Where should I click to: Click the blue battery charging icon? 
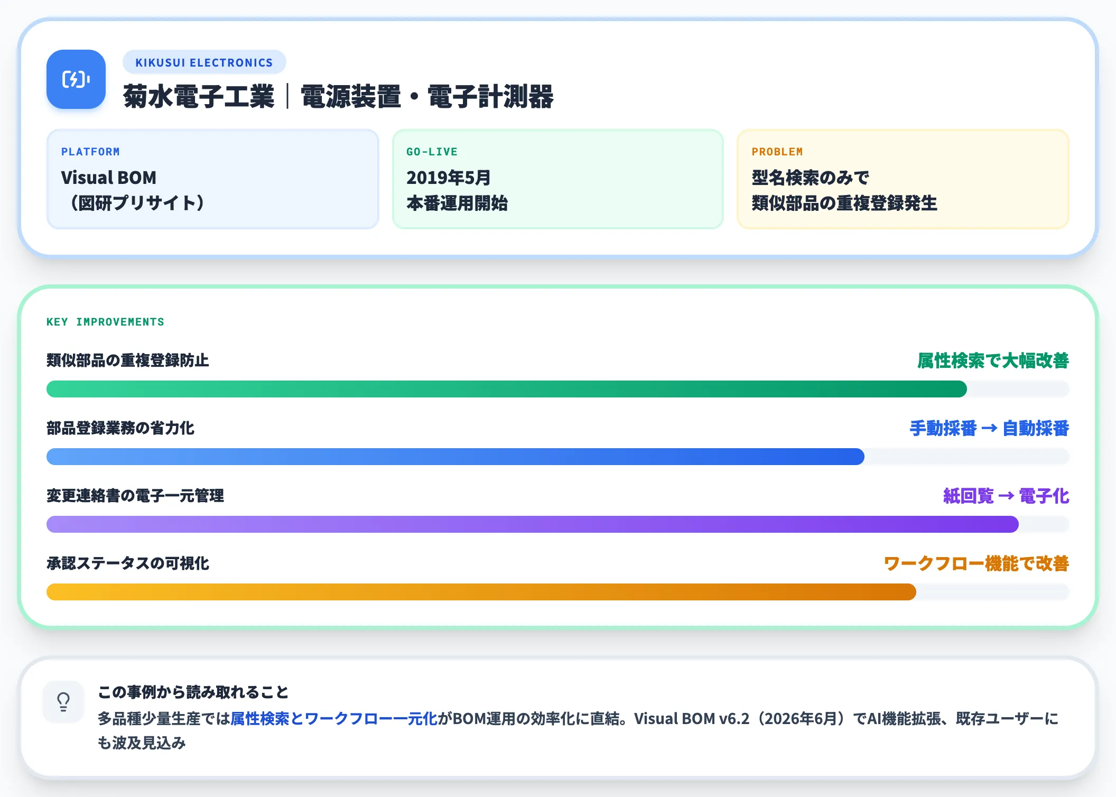(76, 79)
